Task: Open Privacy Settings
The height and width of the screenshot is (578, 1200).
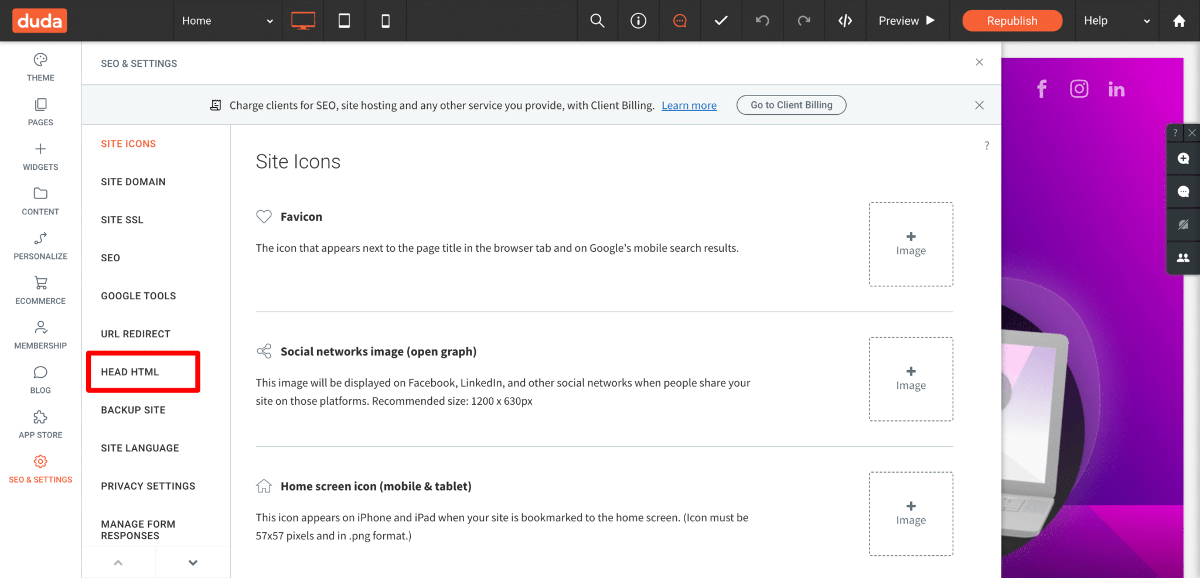Action: [x=148, y=486]
